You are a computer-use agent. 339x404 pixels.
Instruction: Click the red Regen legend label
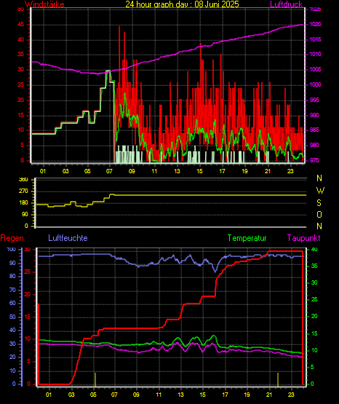coord(12,238)
